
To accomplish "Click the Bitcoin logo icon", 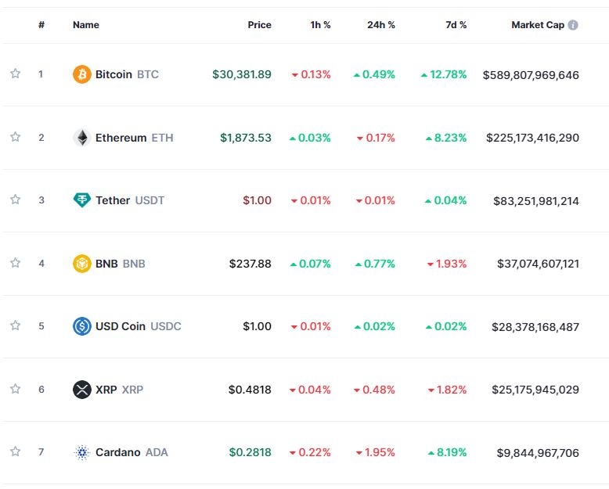I will tap(81, 74).
